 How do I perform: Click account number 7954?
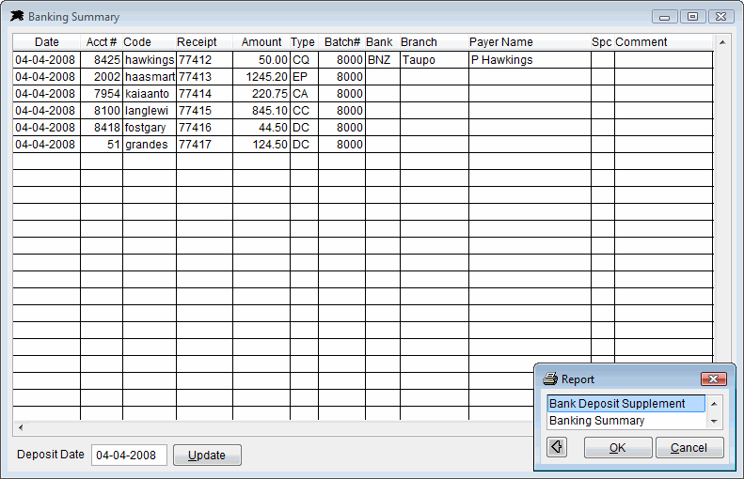pyautogui.click(x=102, y=94)
